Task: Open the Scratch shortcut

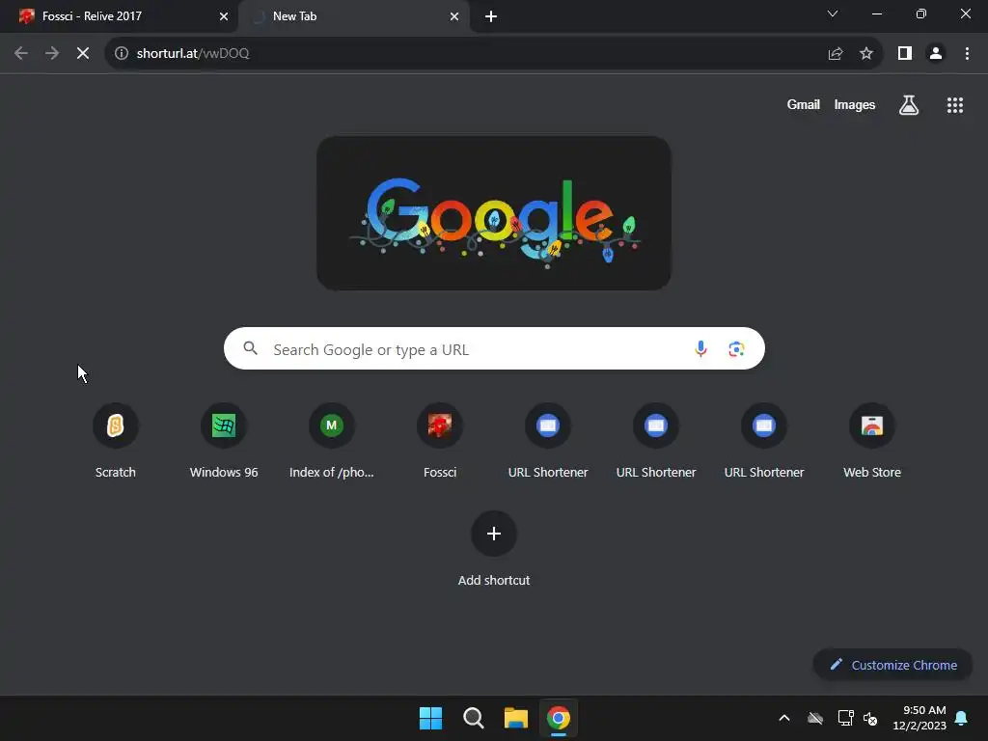Action: pos(116,441)
